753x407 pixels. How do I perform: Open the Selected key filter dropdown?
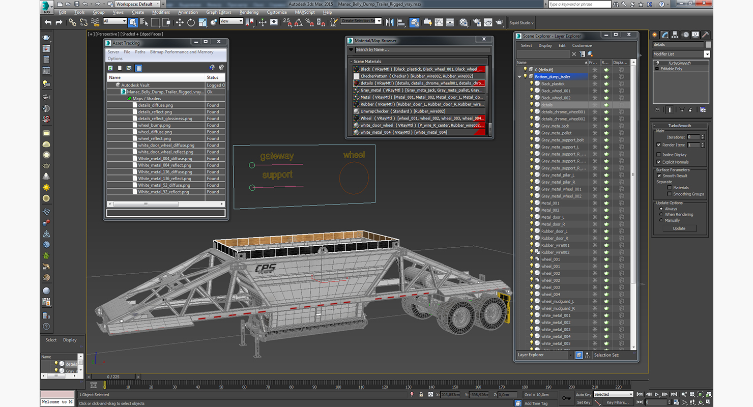(x=613, y=394)
